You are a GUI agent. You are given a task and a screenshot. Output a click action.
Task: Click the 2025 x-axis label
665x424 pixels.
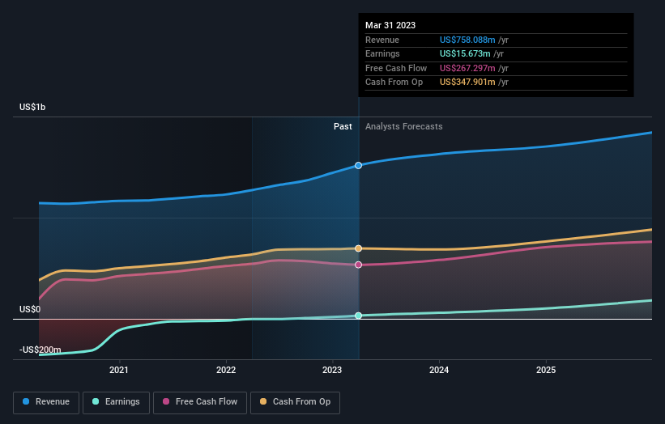click(x=546, y=370)
